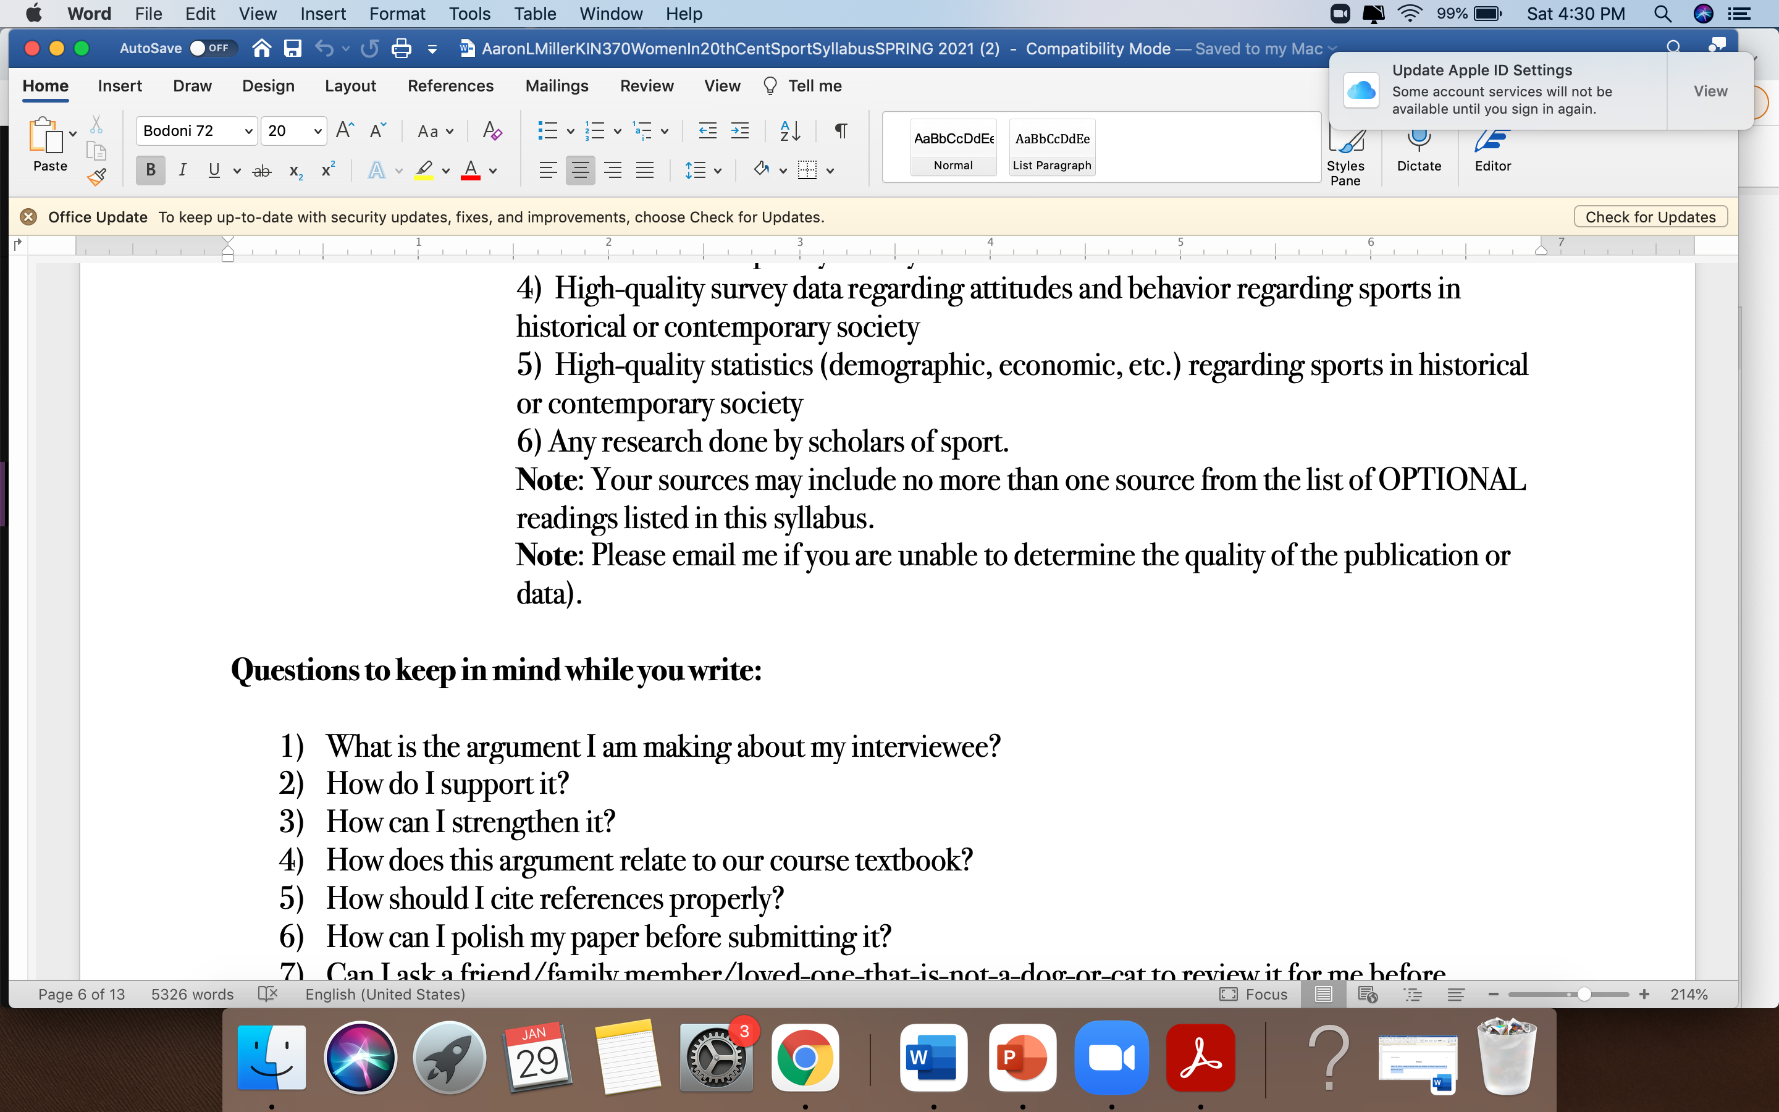This screenshot has width=1779, height=1112.
Task: Center align the text
Action: tap(580, 171)
